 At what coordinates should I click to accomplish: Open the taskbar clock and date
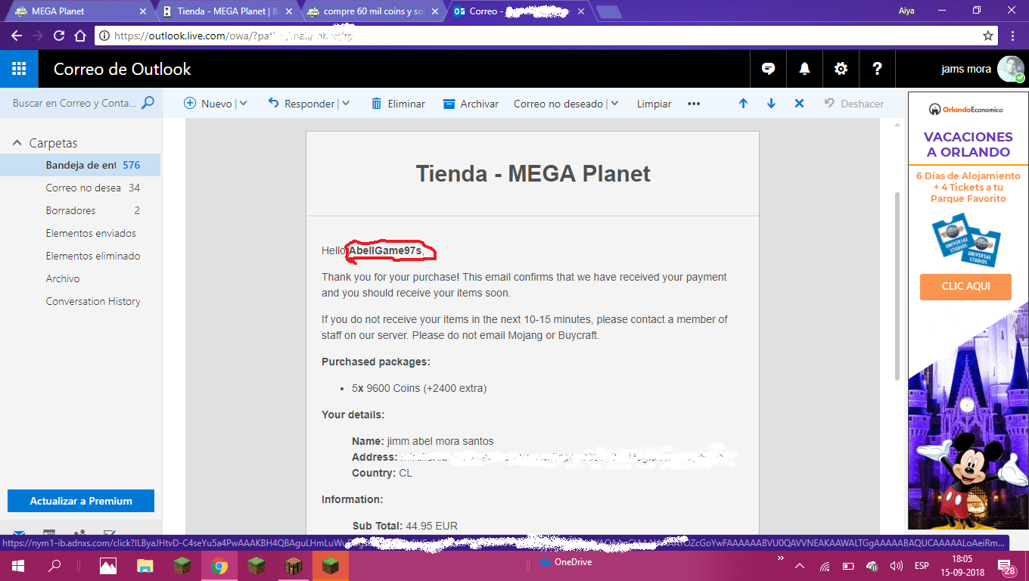click(964, 566)
